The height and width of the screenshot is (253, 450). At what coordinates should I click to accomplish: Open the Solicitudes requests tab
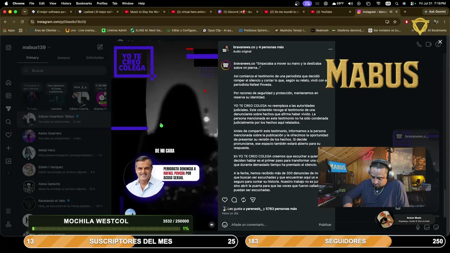[x=95, y=58]
